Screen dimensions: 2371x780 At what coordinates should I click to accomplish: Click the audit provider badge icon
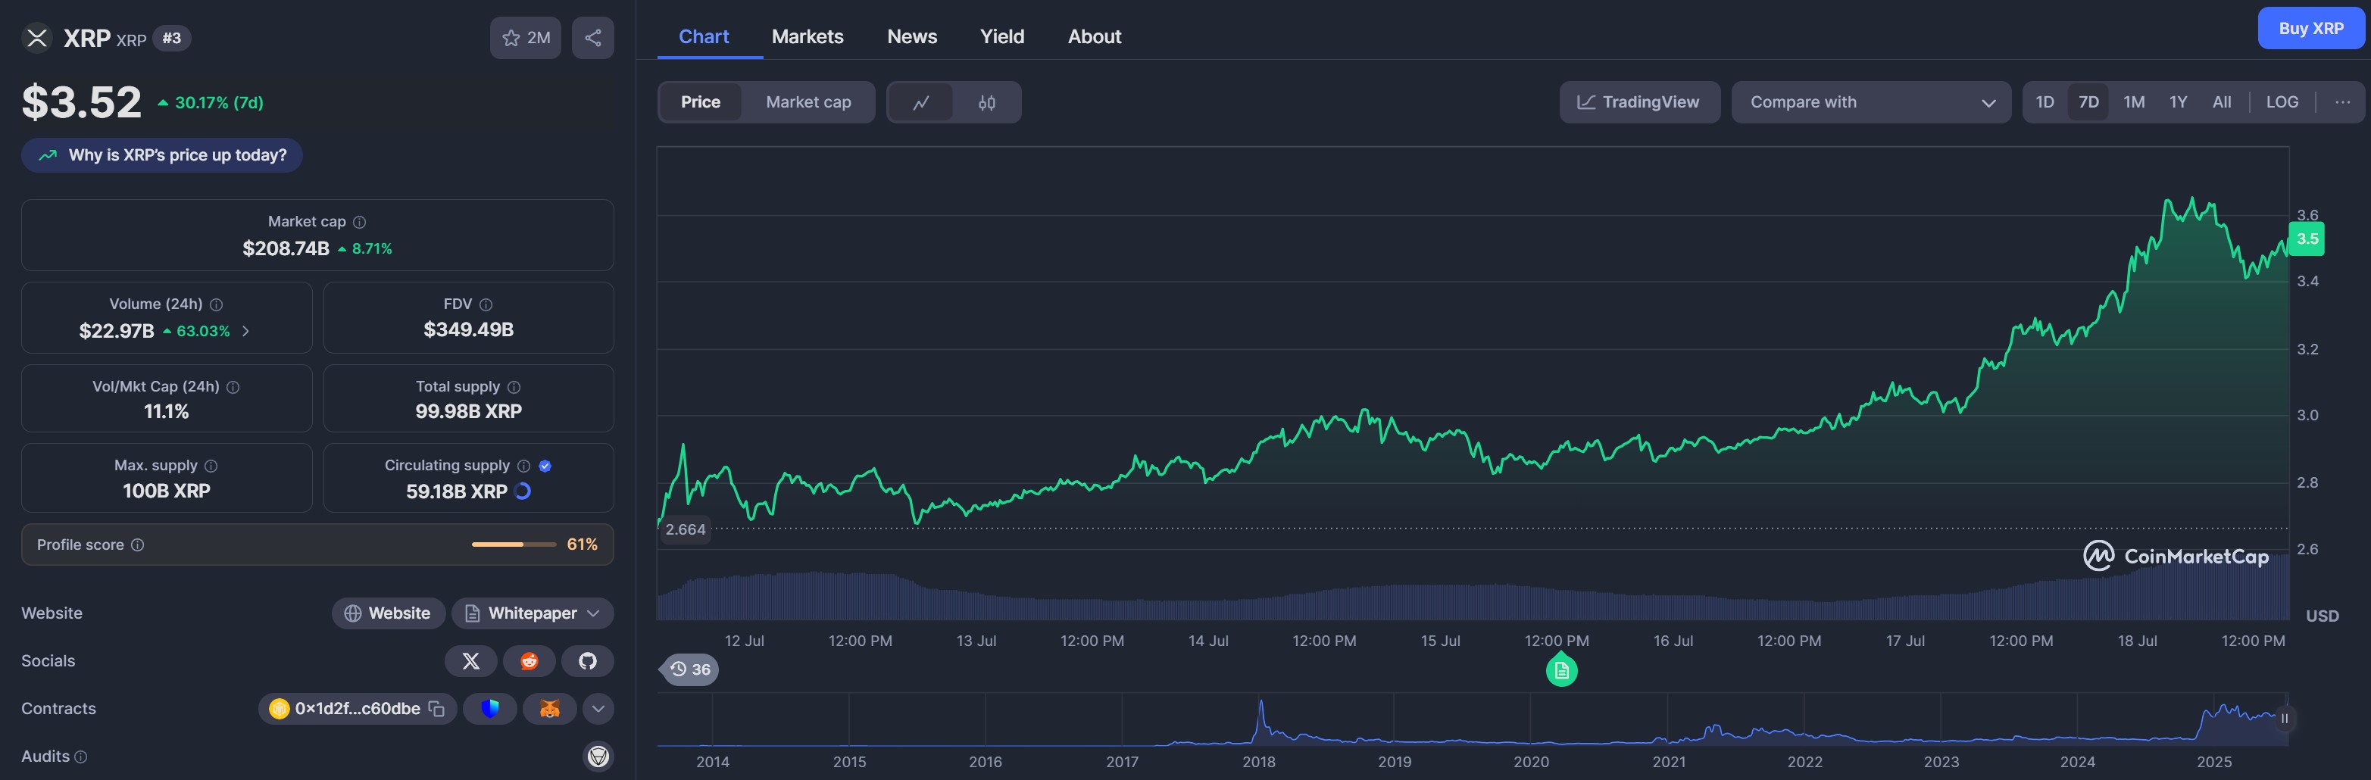[x=598, y=756]
